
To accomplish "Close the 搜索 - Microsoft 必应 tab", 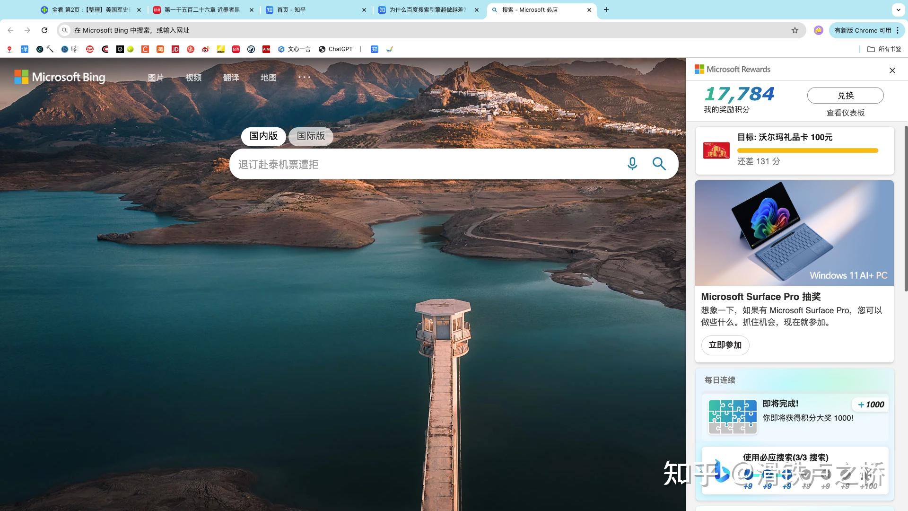I will 589,9.
